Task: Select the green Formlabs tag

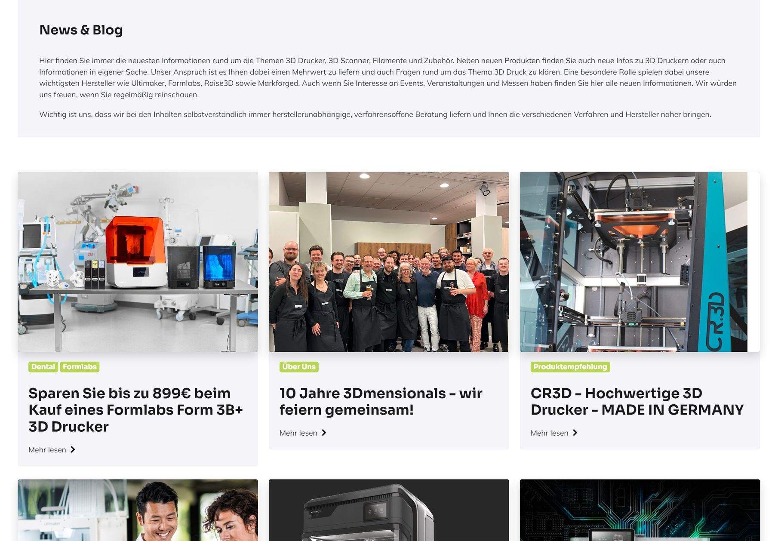Action: click(x=80, y=367)
